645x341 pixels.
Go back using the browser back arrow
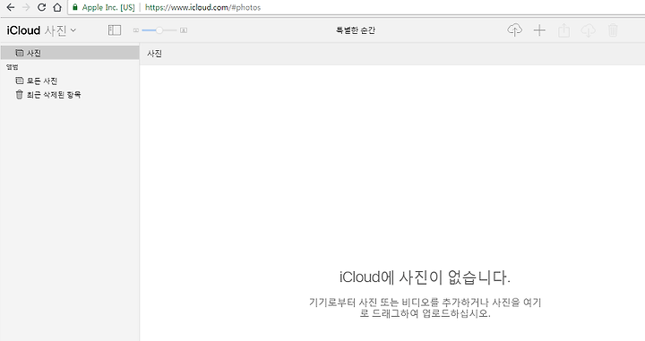point(10,7)
